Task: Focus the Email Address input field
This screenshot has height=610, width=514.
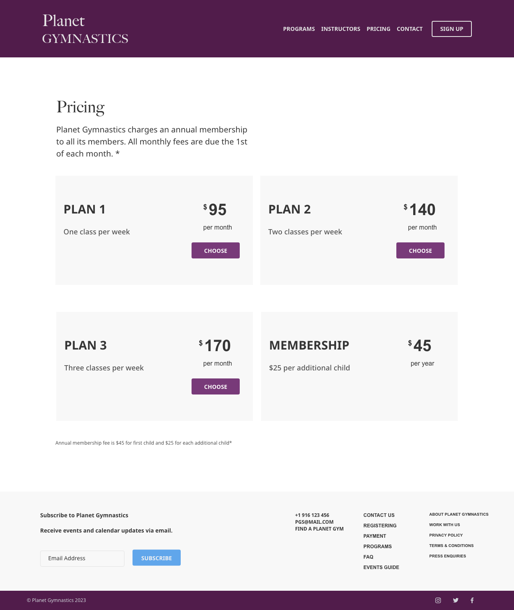Action: (82, 559)
